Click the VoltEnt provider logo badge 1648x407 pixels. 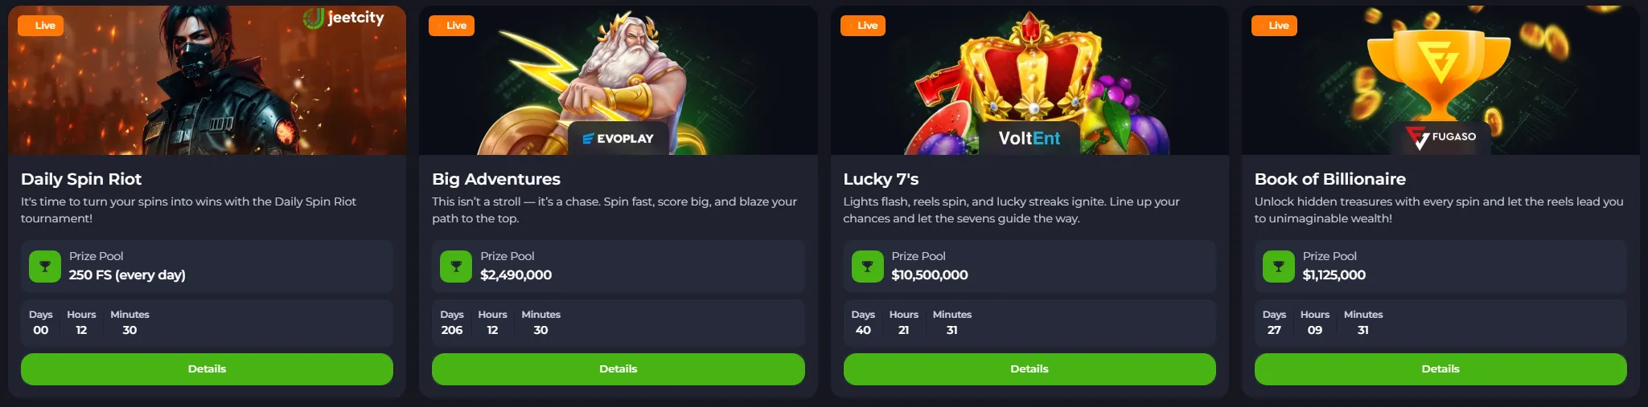[1029, 138]
